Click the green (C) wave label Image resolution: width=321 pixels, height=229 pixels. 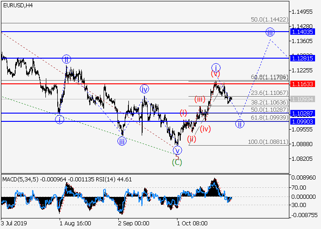tap(177, 162)
